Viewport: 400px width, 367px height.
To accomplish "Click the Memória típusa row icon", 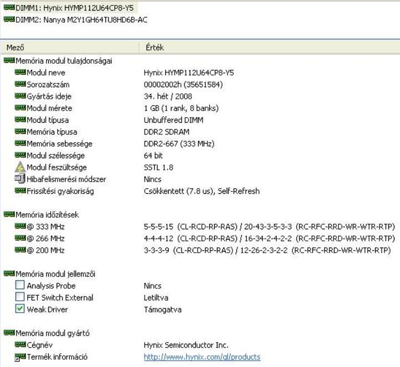I will (20, 132).
